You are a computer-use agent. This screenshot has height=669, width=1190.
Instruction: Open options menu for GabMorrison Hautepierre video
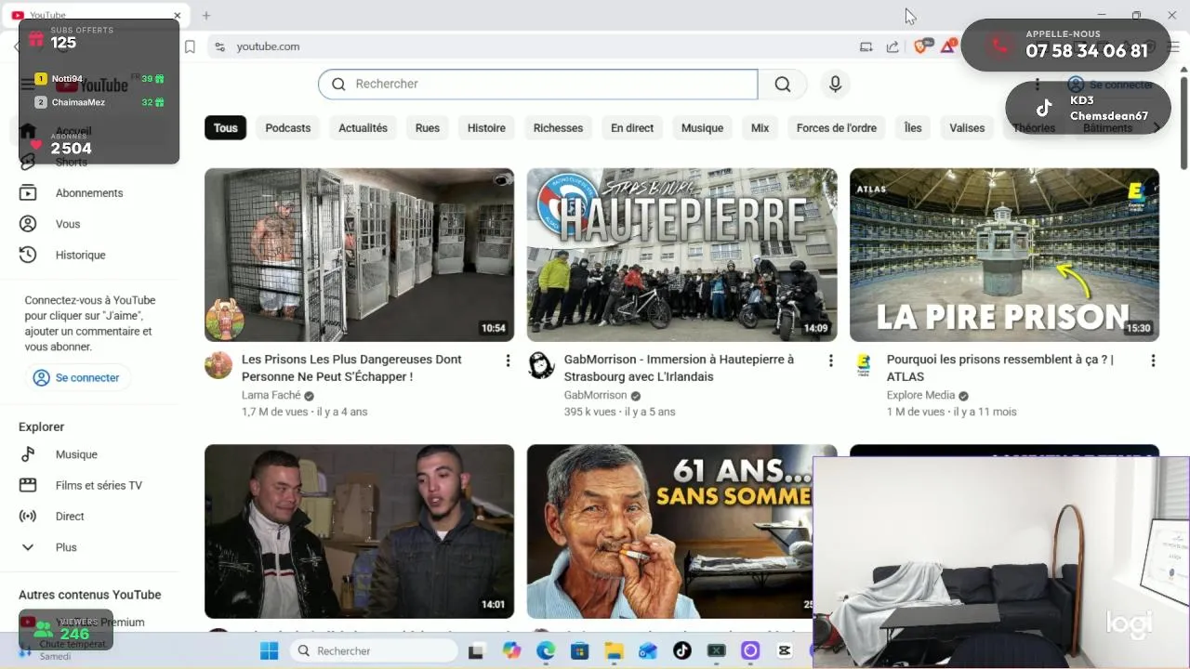[830, 361]
